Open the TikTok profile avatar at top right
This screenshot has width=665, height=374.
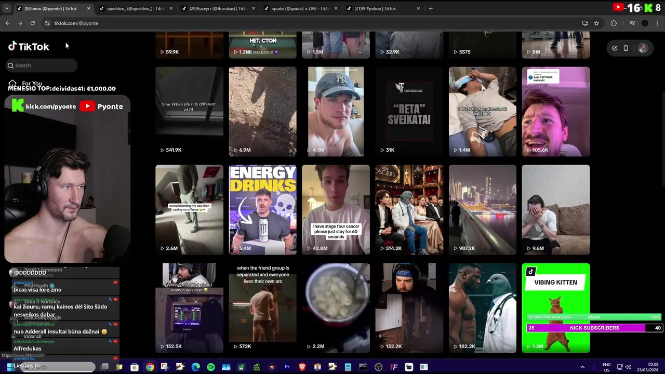pyautogui.click(x=643, y=48)
